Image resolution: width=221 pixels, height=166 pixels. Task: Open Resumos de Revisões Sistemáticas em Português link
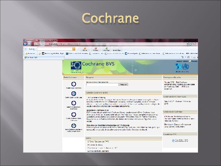click(x=108, y=125)
